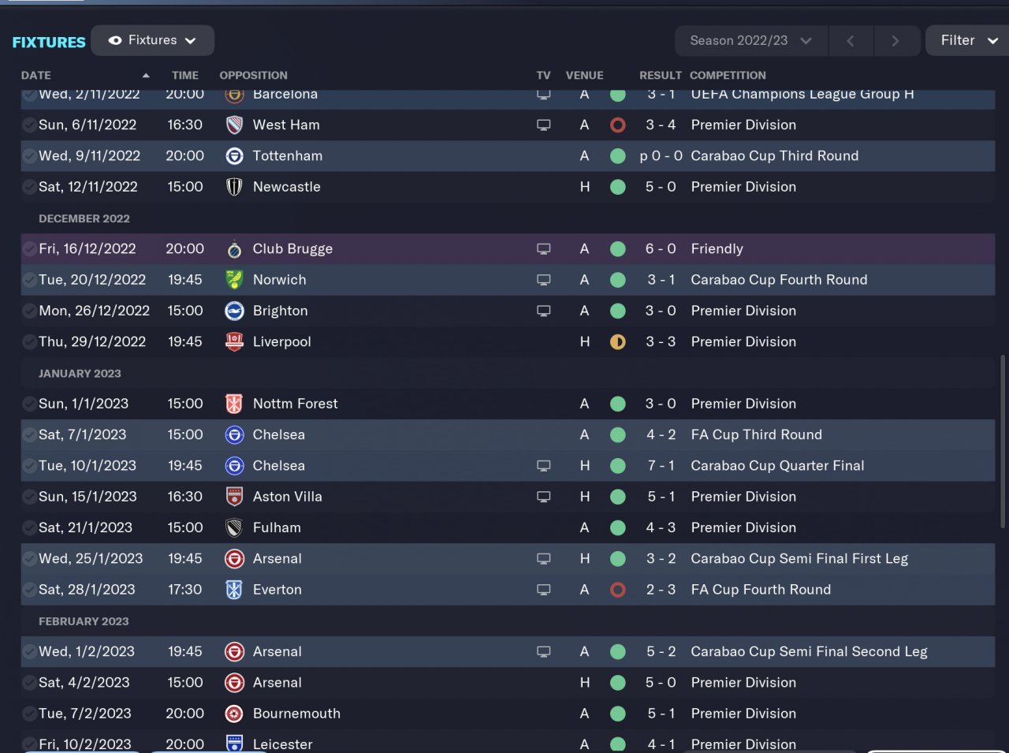The height and width of the screenshot is (753, 1009).
Task: Click the Norwich club badge icon
Action: [234, 280]
